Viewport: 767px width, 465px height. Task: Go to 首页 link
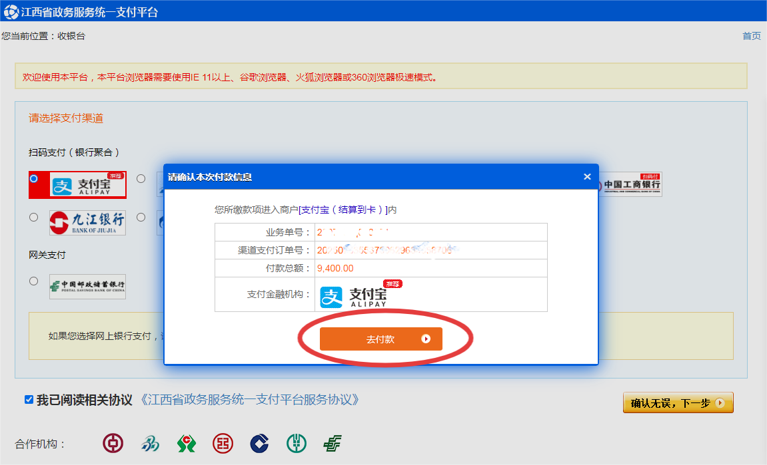pos(752,36)
